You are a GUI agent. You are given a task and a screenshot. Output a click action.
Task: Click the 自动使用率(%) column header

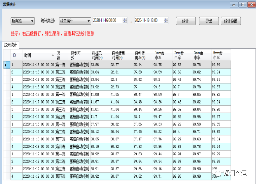[142, 55]
